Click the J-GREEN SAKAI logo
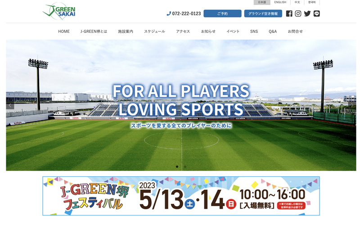Image resolution: width=360 pixels, height=225 pixels. click(x=59, y=11)
